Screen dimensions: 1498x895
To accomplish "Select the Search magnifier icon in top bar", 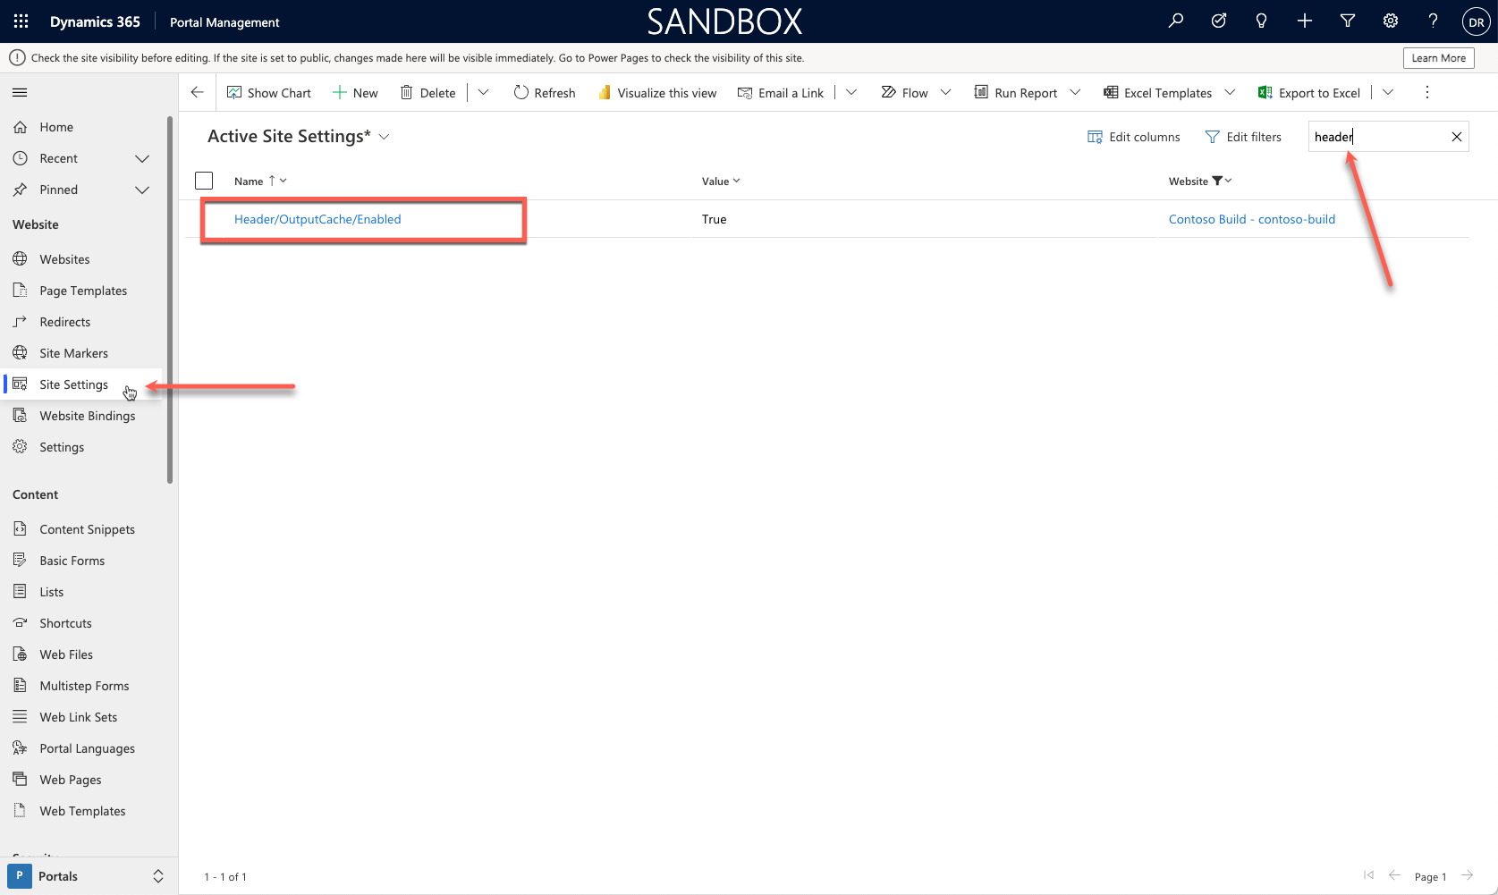I will 1176,21.
